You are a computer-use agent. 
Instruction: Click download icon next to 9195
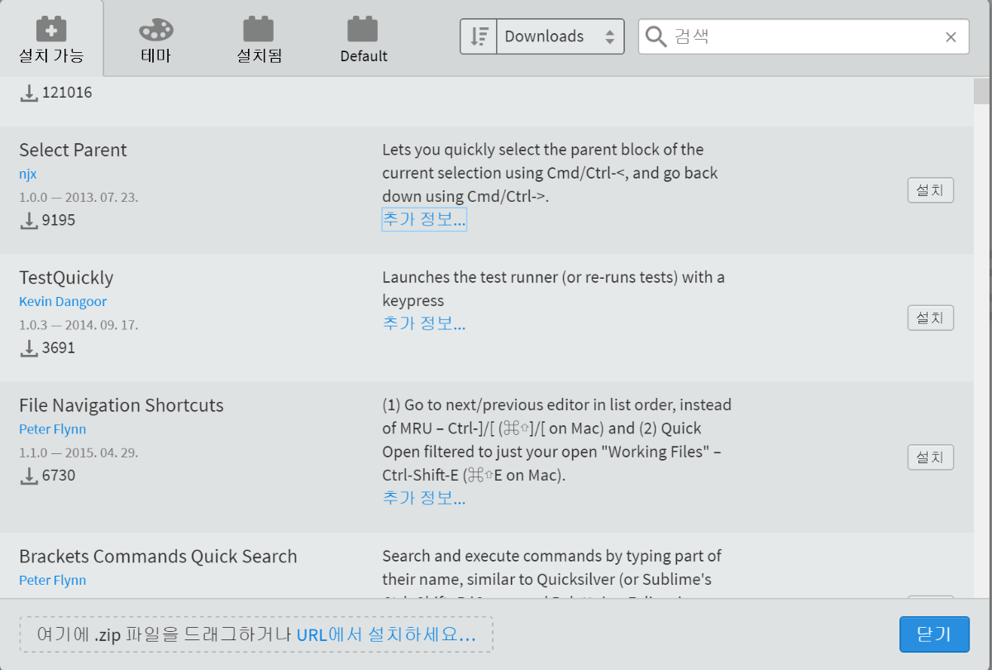[x=29, y=220]
